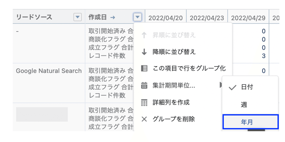
Task: Click the table grid icon beside 詳細列を作成
Action: (x=144, y=102)
